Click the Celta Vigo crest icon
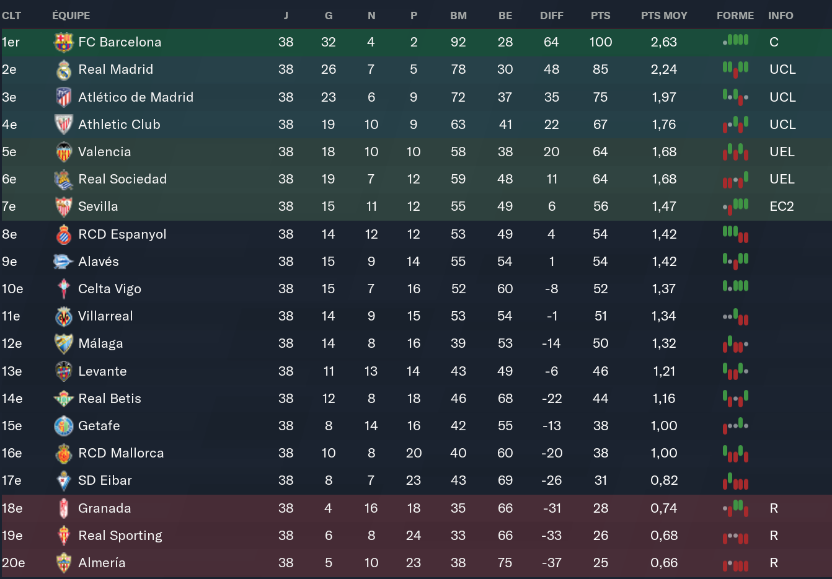Screen dimensions: 832x579 pos(63,289)
